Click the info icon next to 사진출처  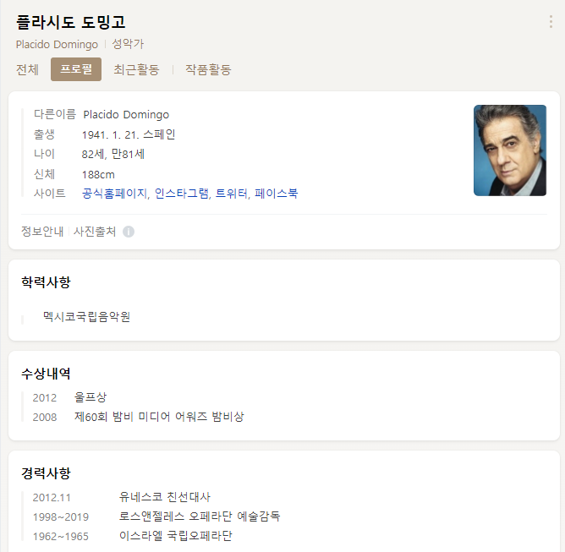coord(129,232)
